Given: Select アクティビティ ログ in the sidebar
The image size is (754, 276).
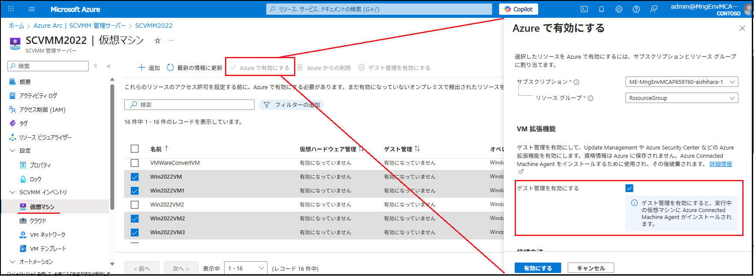Looking at the screenshot, I should [x=38, y=96].
